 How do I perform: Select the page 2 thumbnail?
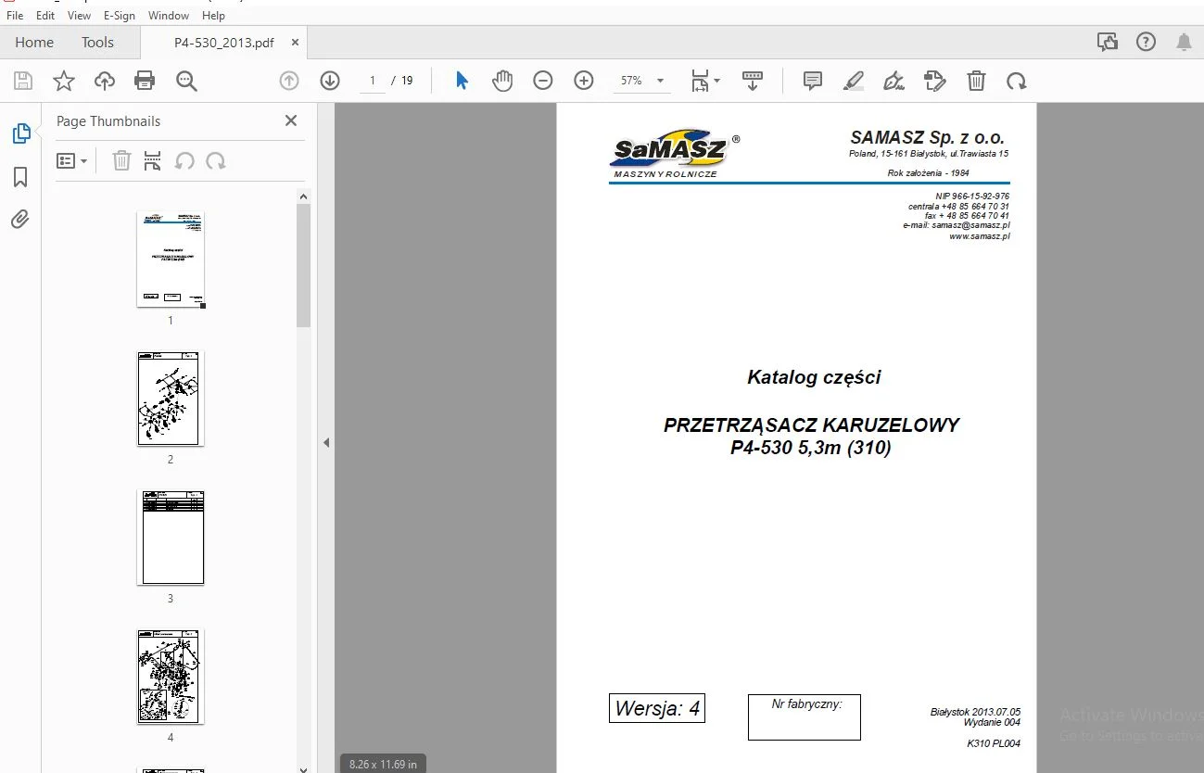[171, 399]
